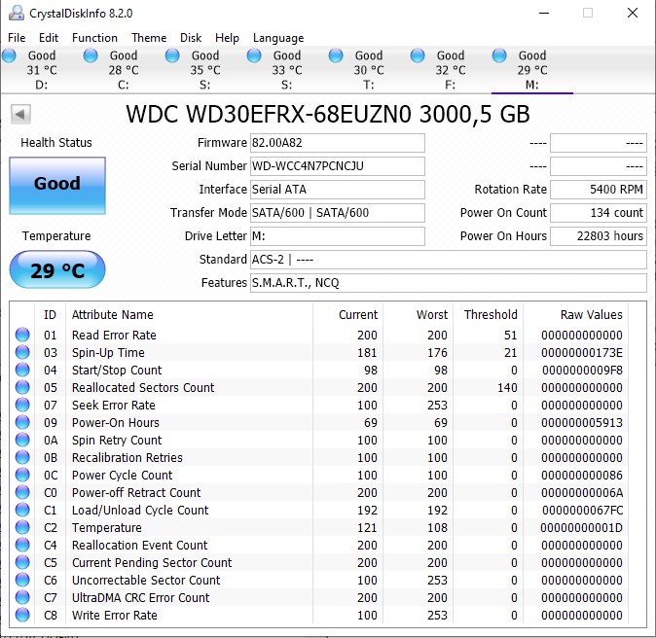Click the CrystalDiskInfo app icon in title bar
The height and width of the screenshot is (638, 656).
coord(16,14)
